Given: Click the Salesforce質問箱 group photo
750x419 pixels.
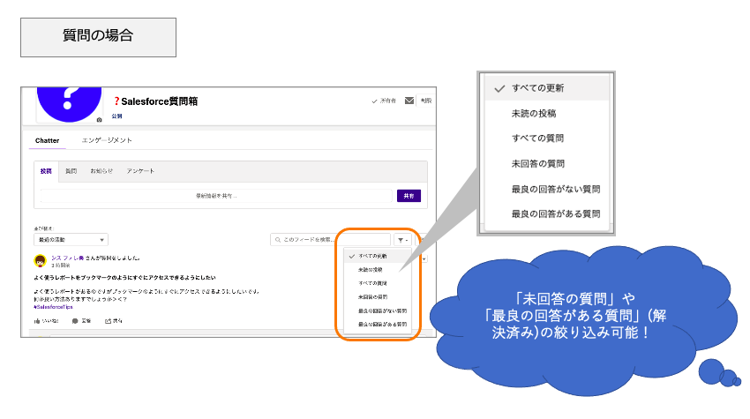Looking at the screenshot, I should [69, 103].
